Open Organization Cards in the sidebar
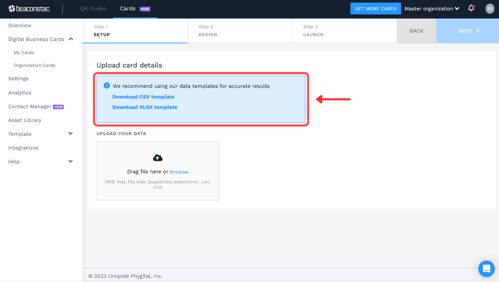 tap(34, 65)
